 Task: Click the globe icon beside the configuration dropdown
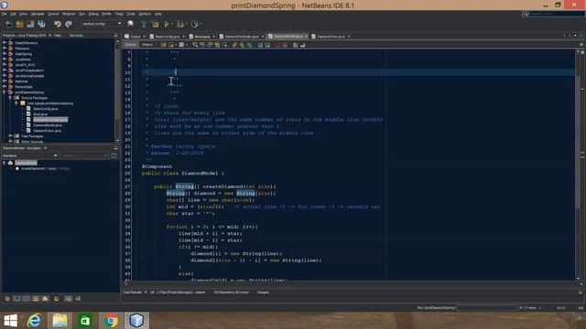pos(130,24)
